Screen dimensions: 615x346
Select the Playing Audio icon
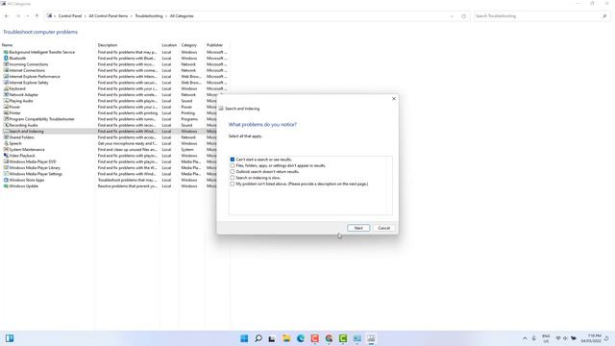pos(6,100)
